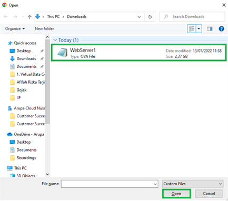The image size is (228, 201).
Task: Click the IIF folder icon
Action: tap(13, 98)
